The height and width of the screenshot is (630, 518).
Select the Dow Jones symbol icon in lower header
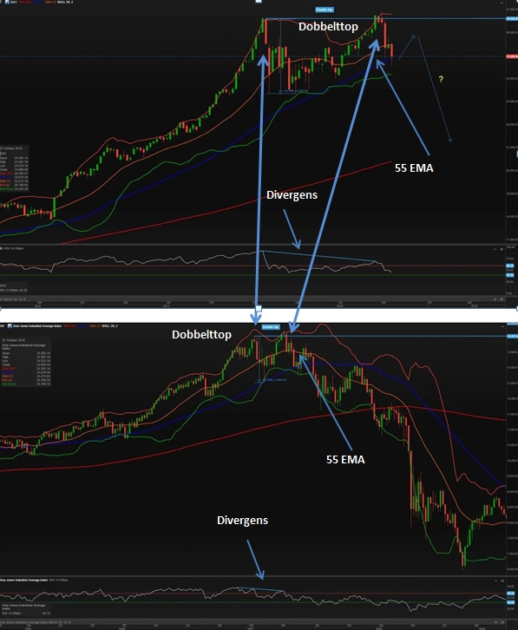(x=10, y=326)
